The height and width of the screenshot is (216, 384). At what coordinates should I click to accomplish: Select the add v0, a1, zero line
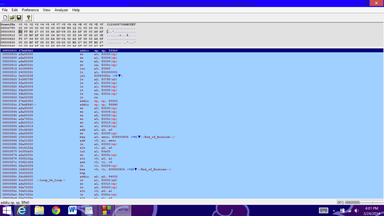192,141
